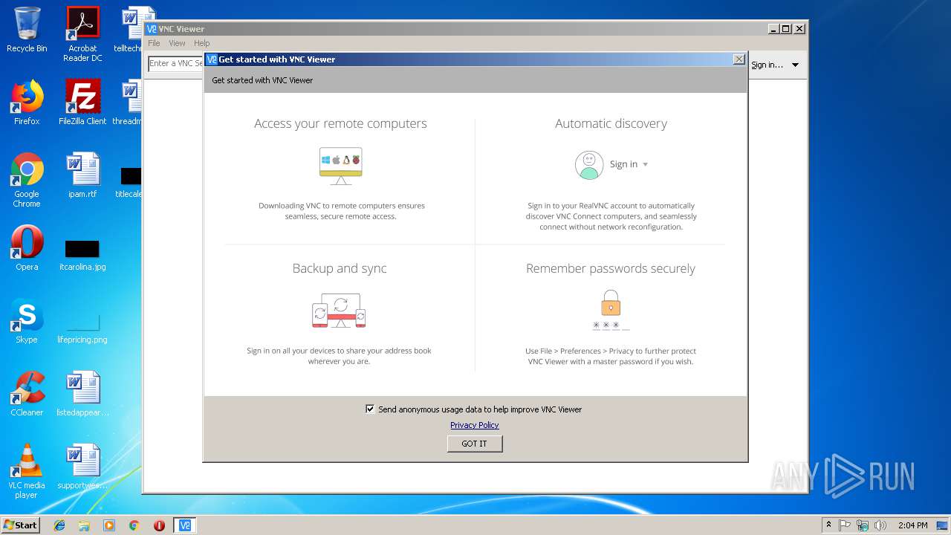Click the VNC Server address input field

[176, 64]
